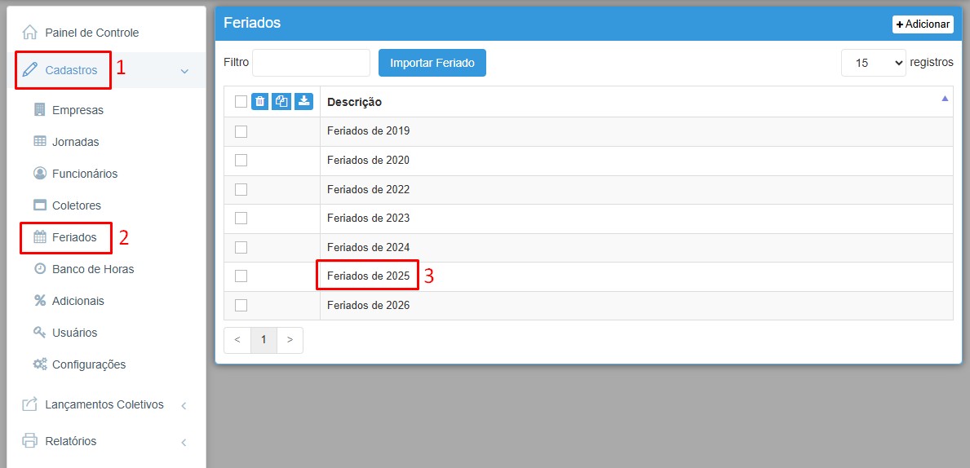The height and width of the screenshot is (468, 970).
Task: Open the registros per page dropdown
Action: click(x=873, y=63)
